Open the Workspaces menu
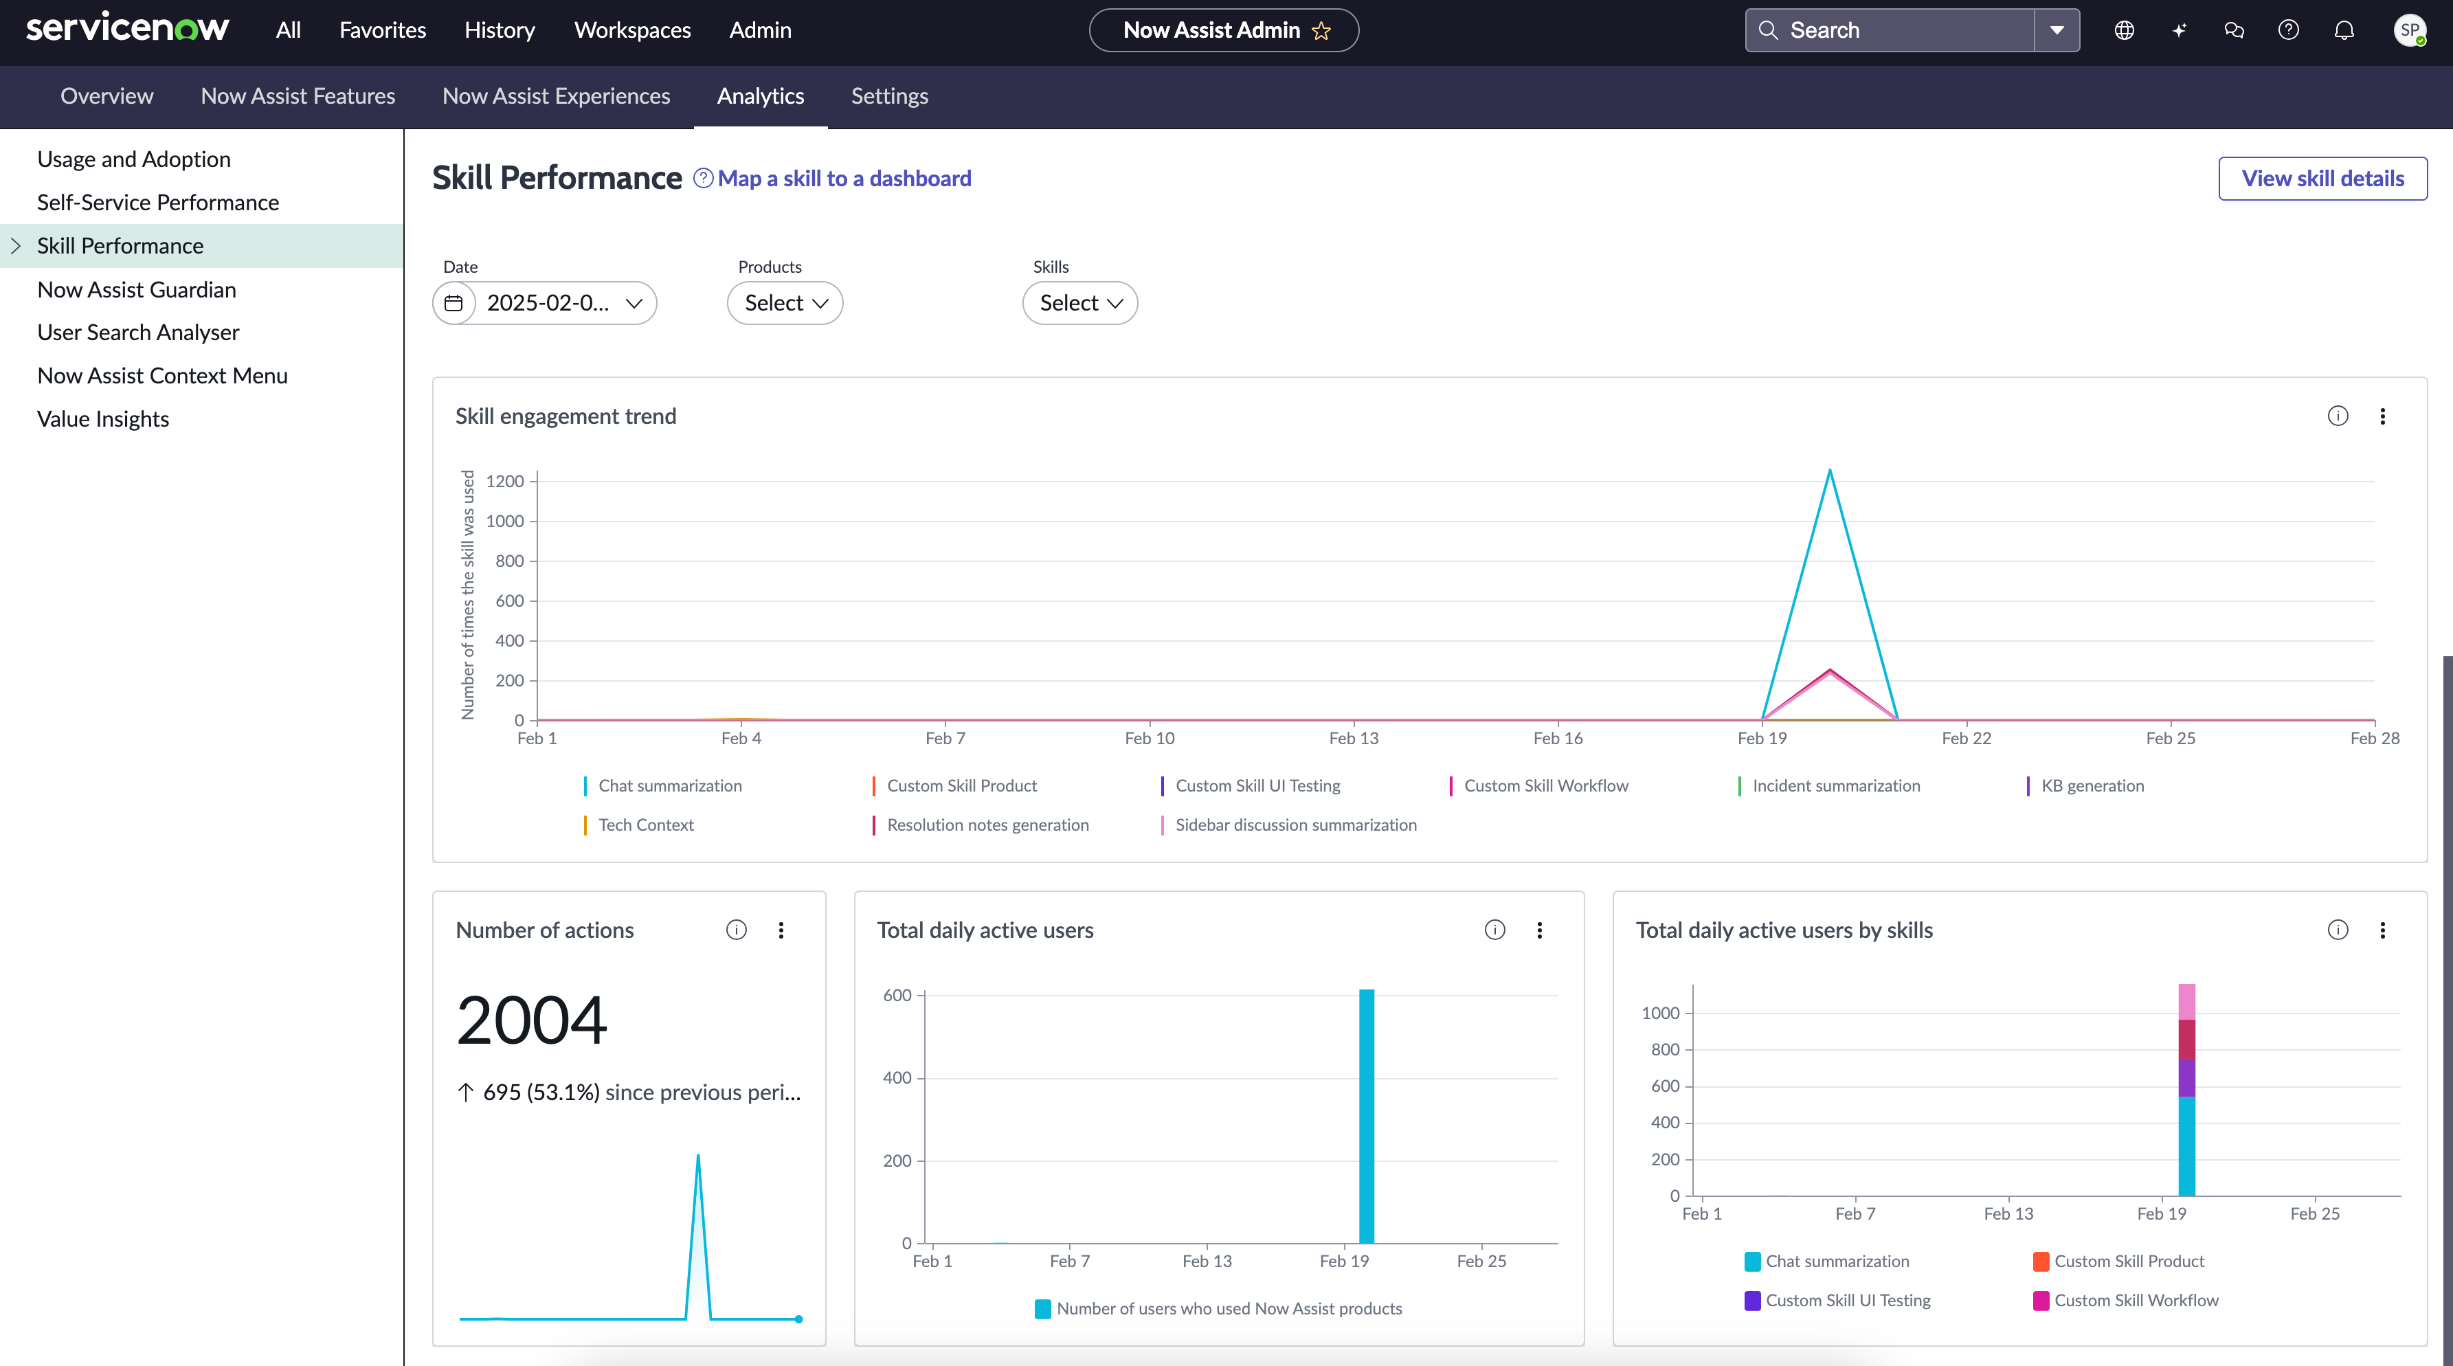Screen dimensions: 2453x1366 tap(632, 30)
